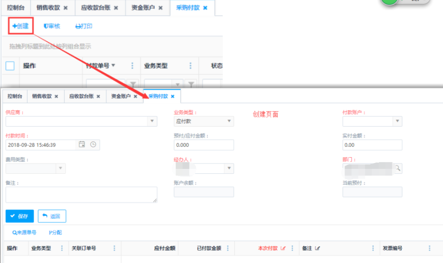The height and width of the screenshot is (263, 443).
Task: Click the 打印 (print) toolbar item
Action: pyautogui.click(x=84, y=26)
